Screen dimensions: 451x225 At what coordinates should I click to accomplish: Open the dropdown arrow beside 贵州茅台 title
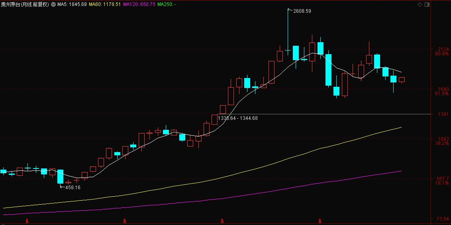53,4
